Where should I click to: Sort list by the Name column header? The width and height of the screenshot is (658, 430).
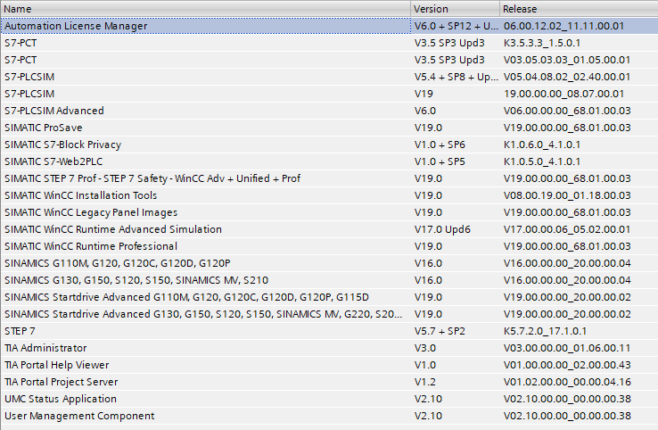tap(205, 9)
